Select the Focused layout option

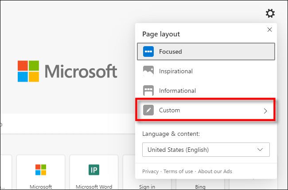[206, 51]
